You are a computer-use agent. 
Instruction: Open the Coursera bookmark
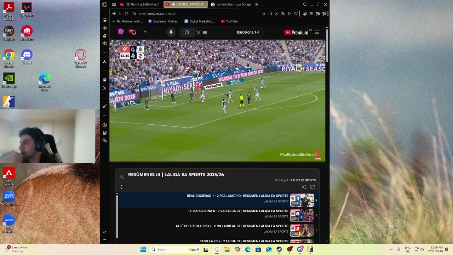point(164,21)
